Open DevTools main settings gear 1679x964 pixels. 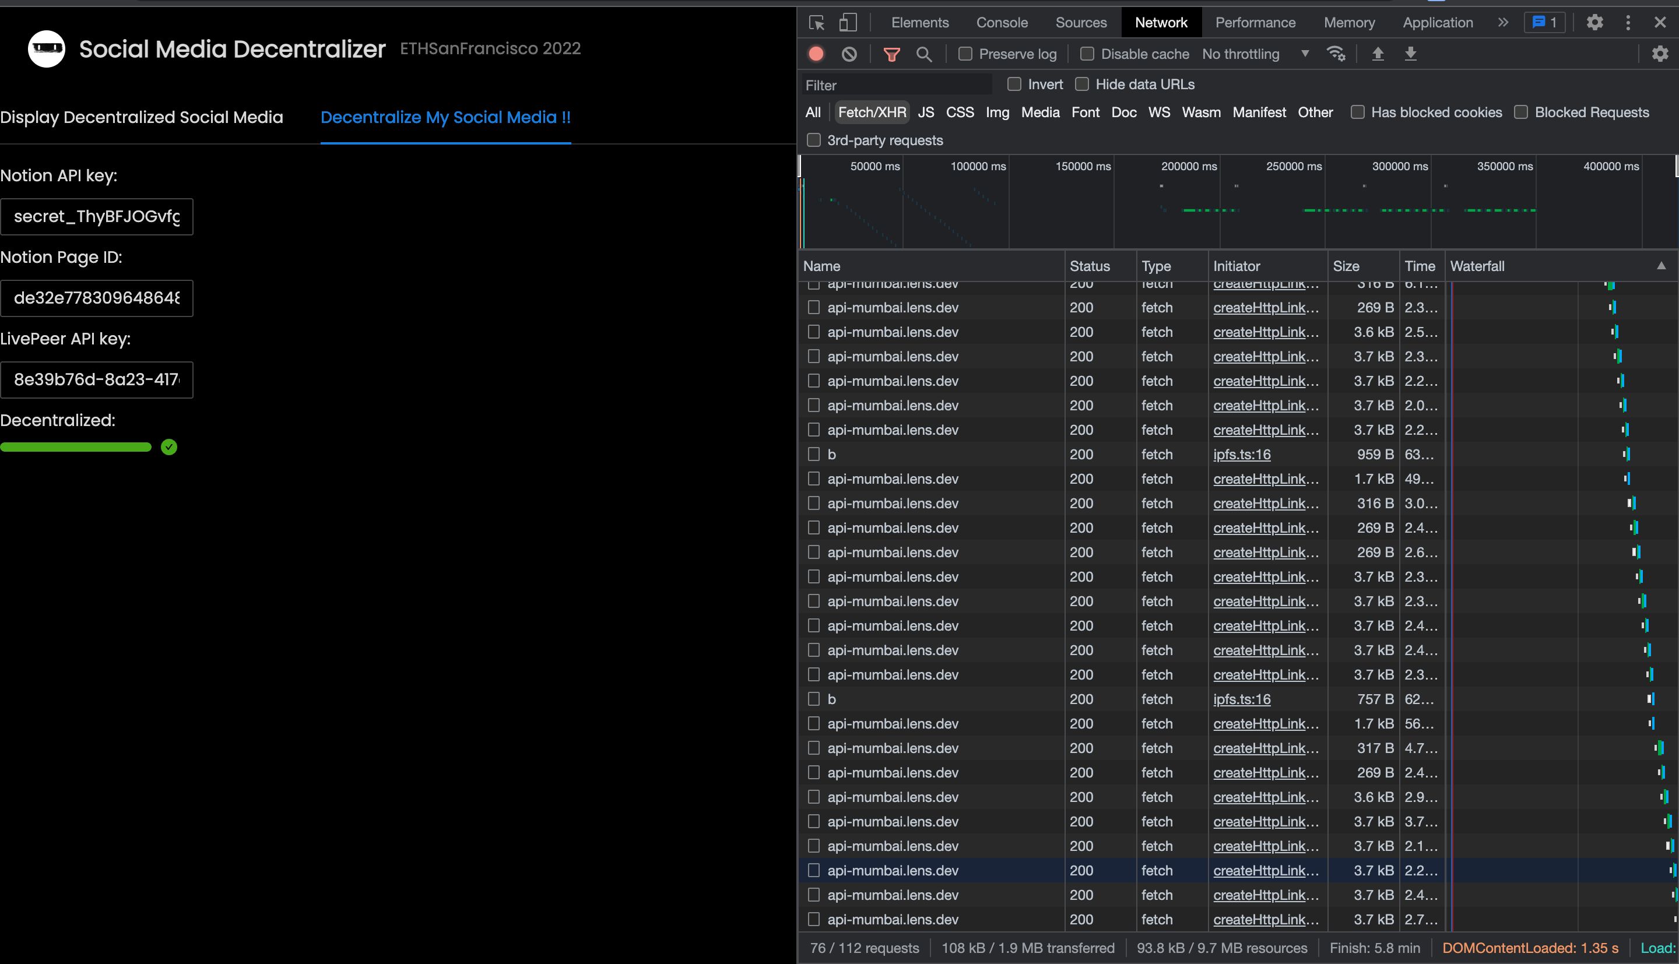tap(1595, 23)
